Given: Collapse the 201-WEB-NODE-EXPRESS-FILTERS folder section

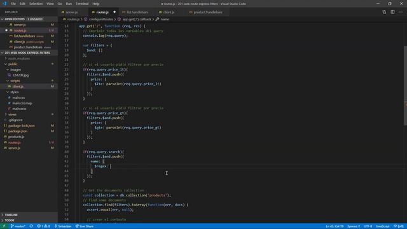Looking at the screenshot, I should pyautogui.click(x=29, y=53).
